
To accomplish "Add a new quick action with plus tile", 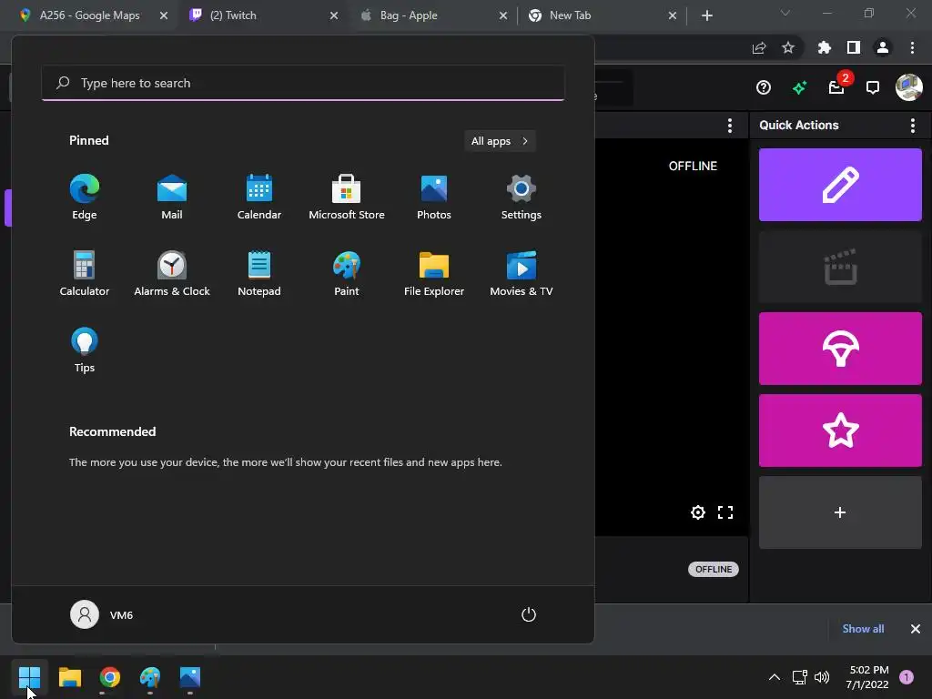I will 840,512.
